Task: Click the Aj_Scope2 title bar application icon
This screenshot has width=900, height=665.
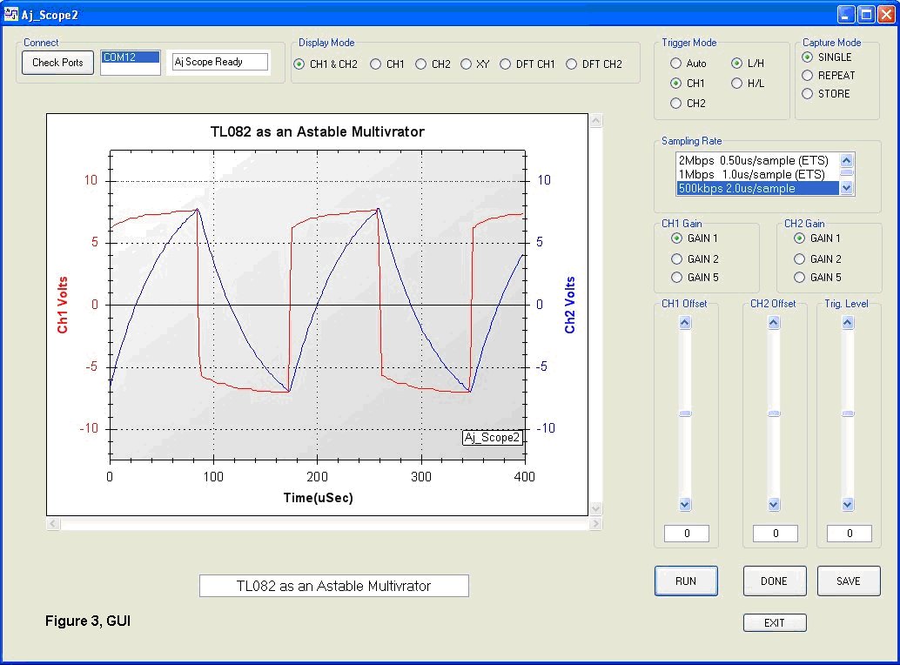Action: 12,13
